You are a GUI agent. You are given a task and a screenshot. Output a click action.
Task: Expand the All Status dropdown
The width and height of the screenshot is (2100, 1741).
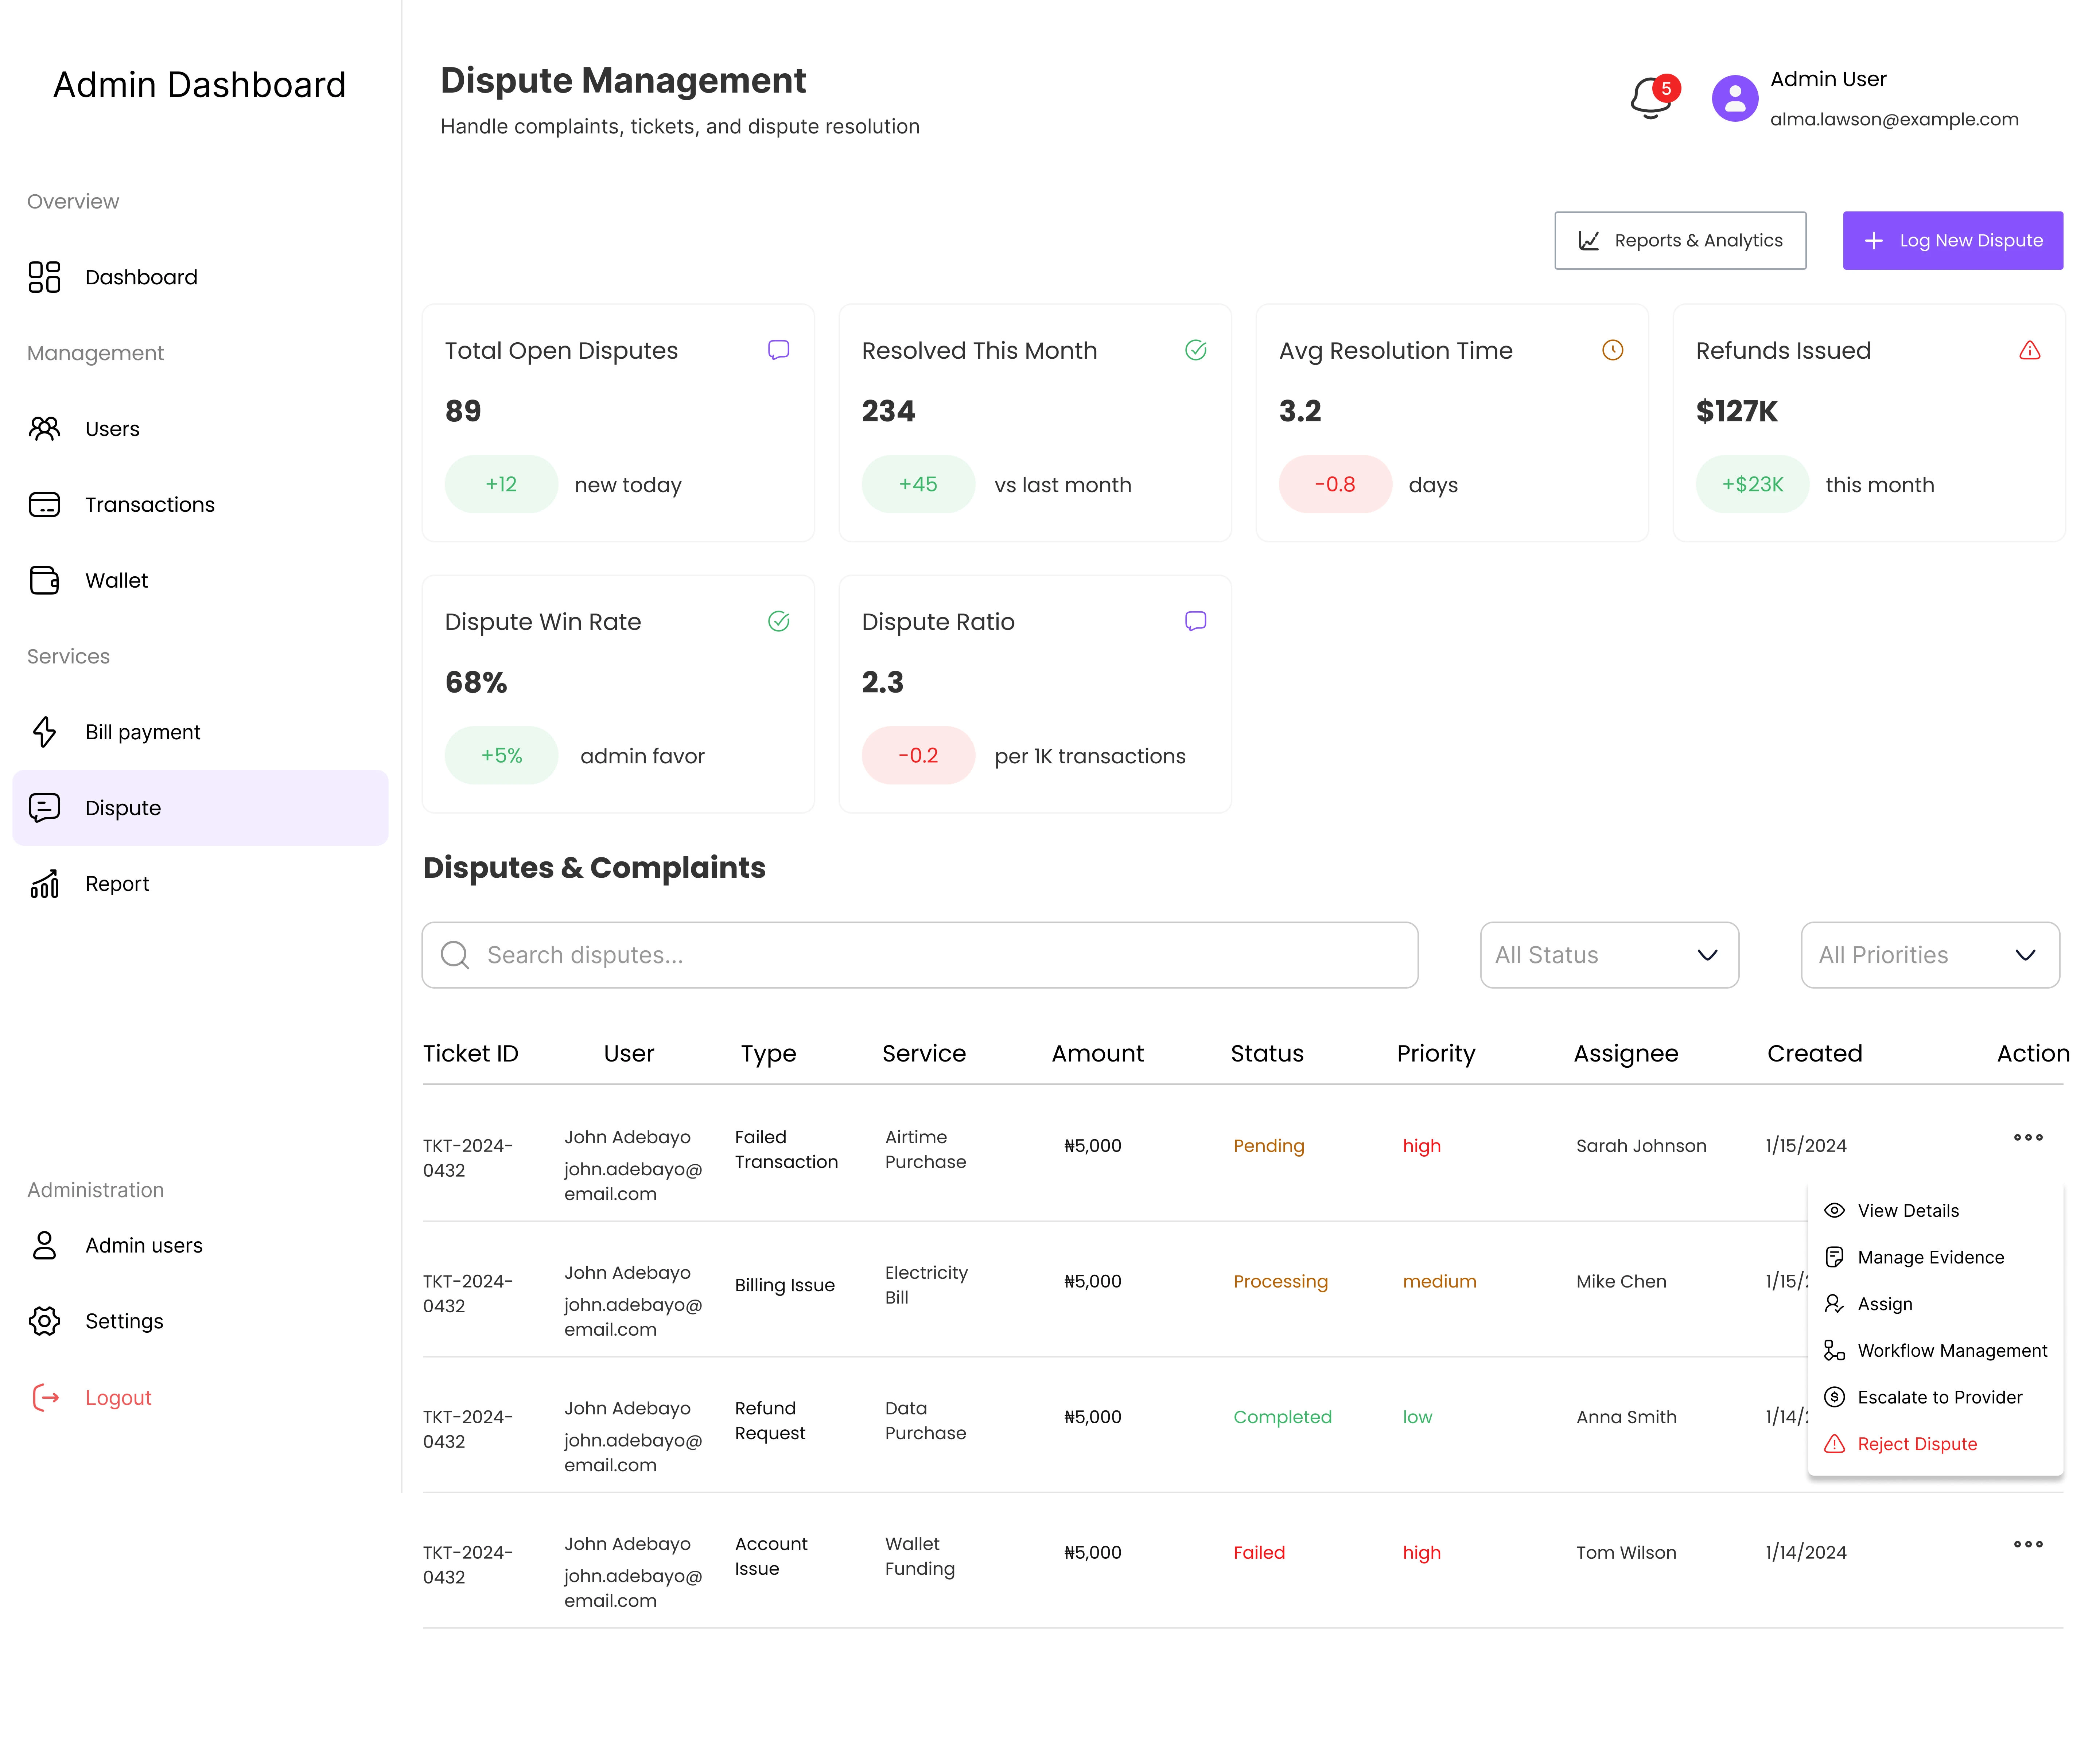click(1608, 955)
